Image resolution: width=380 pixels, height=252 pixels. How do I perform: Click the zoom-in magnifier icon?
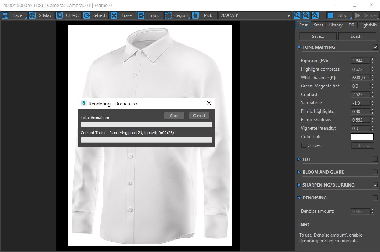(297, 15)
